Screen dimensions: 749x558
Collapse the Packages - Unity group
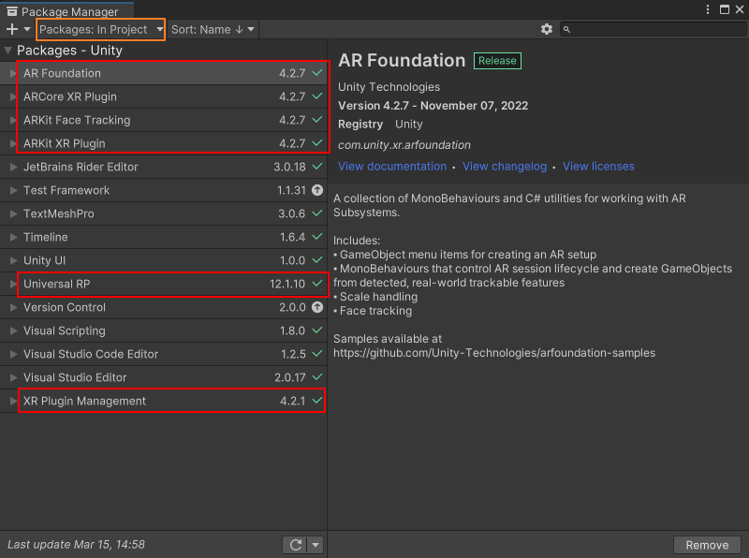tap(8, 51)
